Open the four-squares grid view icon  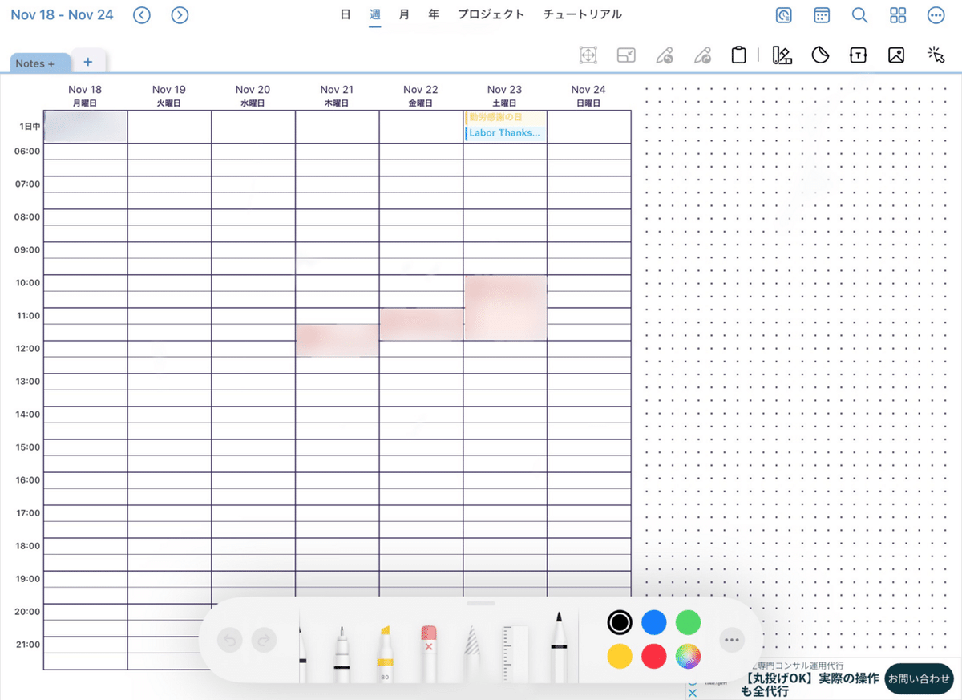tap(898, 15)
